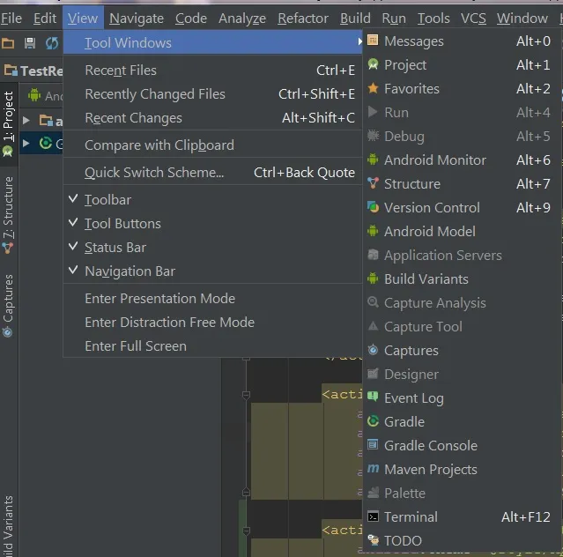Screen dimensions: 563x557
Task: Click the Capture Analysis icon
Action: point(373,302)
